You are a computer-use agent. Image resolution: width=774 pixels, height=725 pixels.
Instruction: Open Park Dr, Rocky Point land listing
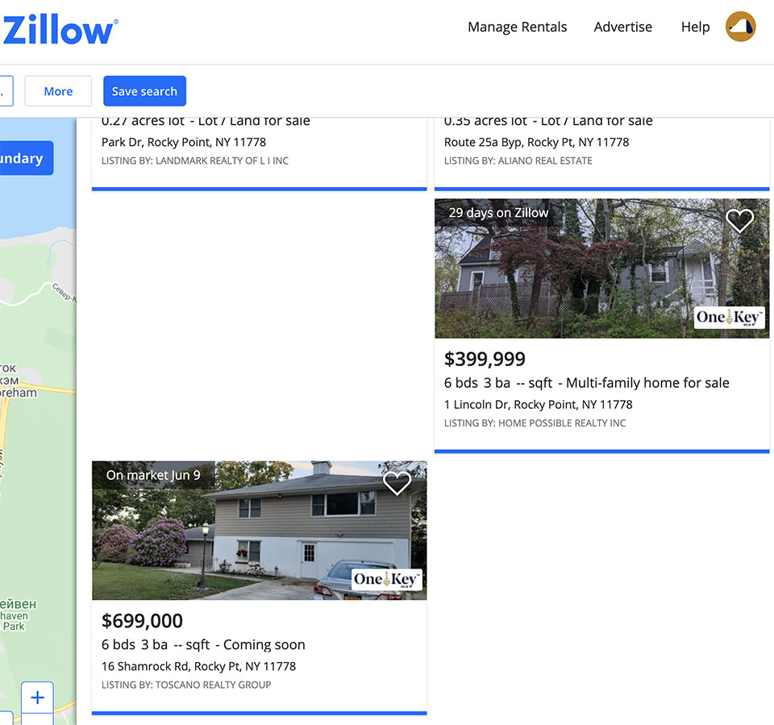[x=184, y=142]
